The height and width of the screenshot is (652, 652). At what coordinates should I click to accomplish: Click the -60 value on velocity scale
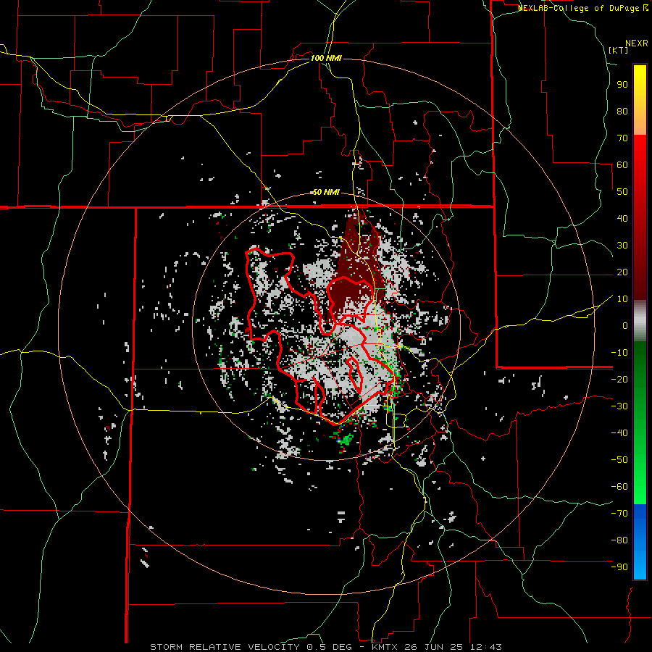pos(619,487)
